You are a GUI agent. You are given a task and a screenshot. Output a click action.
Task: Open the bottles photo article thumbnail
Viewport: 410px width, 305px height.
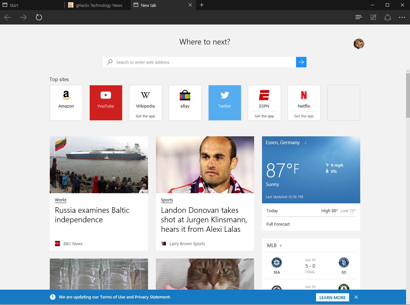pyautogui.click(x=99, y=274)
